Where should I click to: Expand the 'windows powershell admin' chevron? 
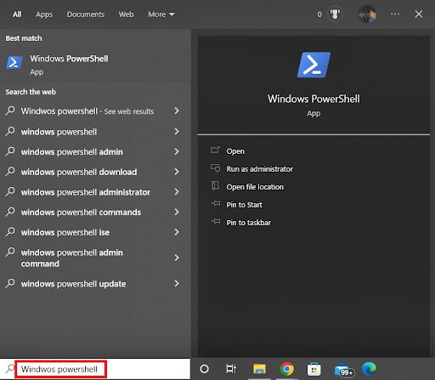click(x=177, y=151)
